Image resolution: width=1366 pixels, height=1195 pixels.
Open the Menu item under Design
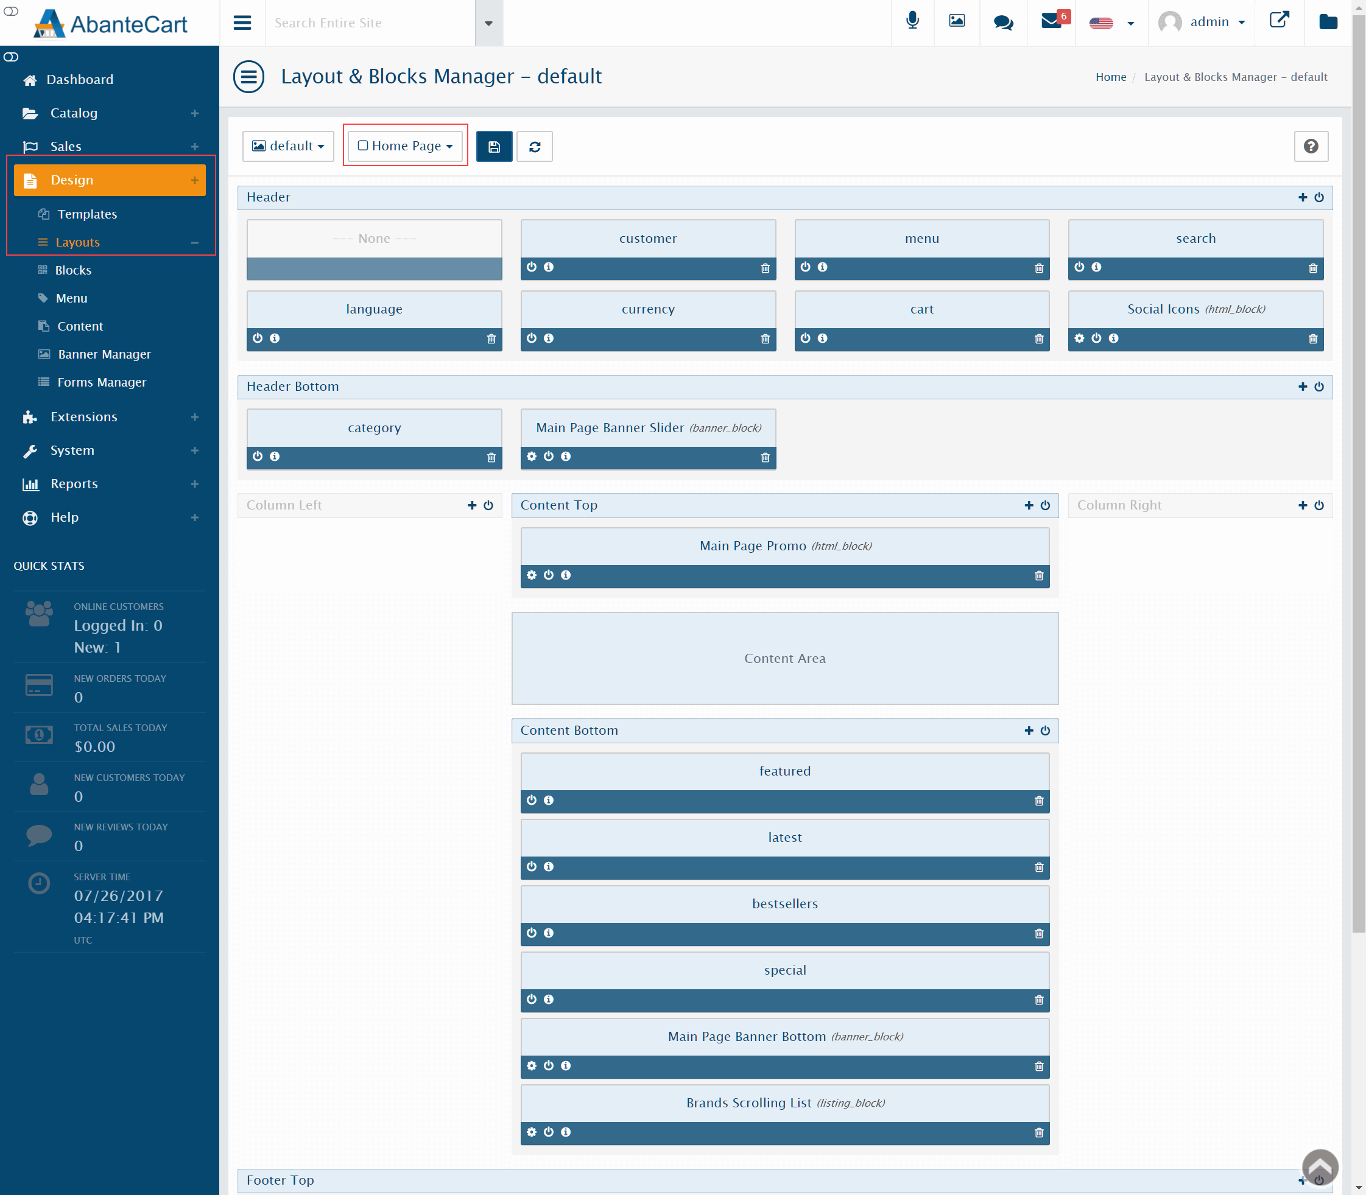[71, 298]
